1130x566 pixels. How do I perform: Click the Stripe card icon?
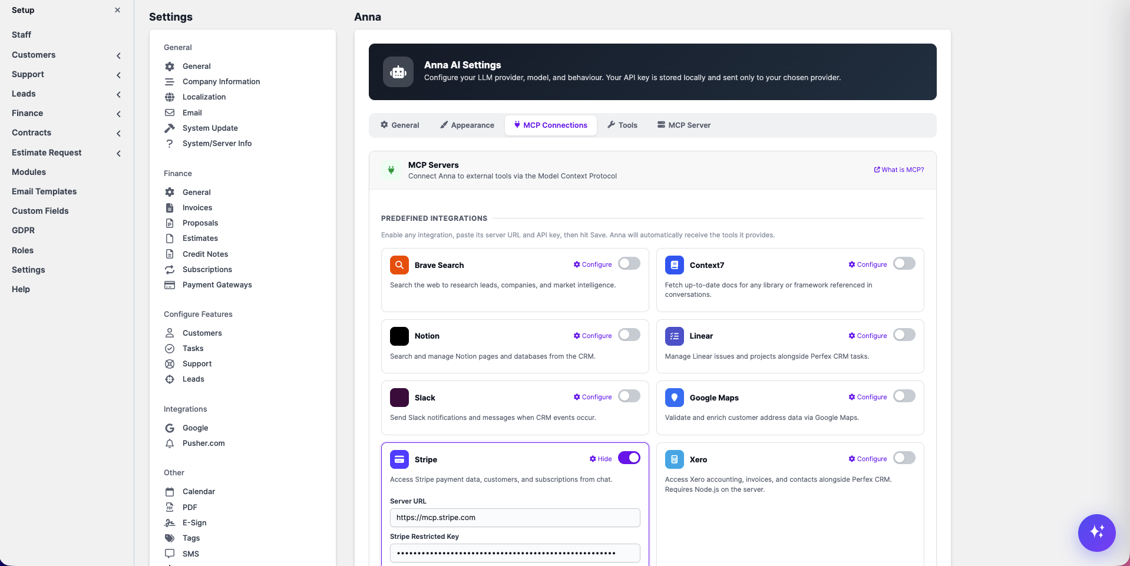(399, 459)
